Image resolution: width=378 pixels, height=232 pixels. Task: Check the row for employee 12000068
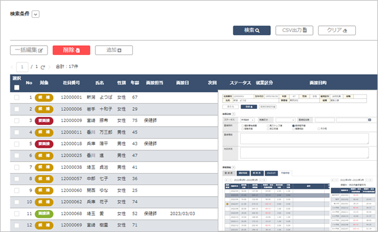(x=17, y=213)
